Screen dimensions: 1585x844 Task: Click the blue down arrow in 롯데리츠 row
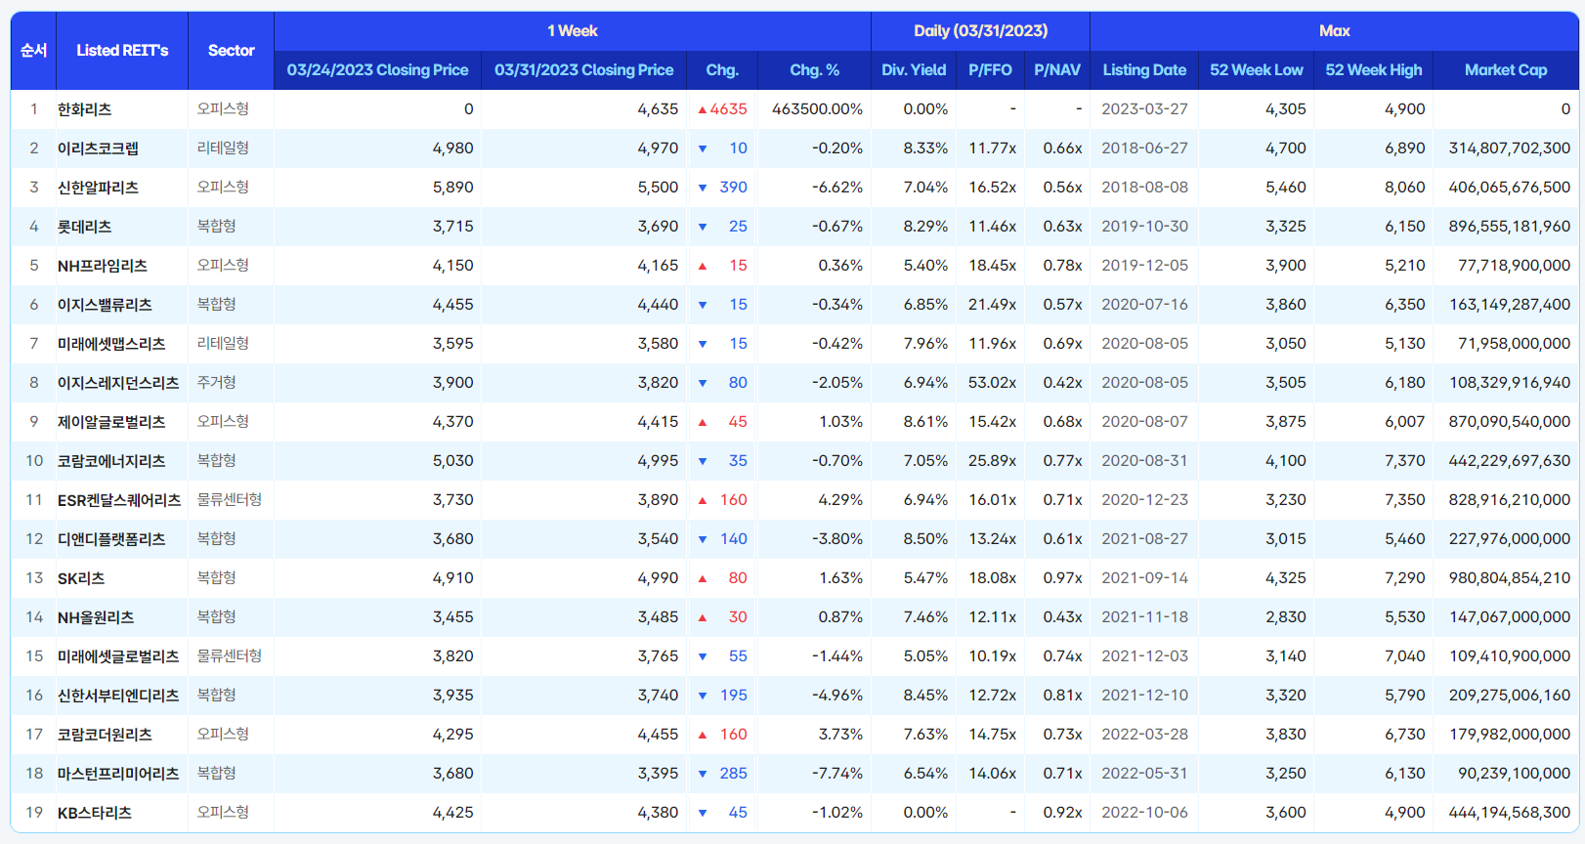703,227
